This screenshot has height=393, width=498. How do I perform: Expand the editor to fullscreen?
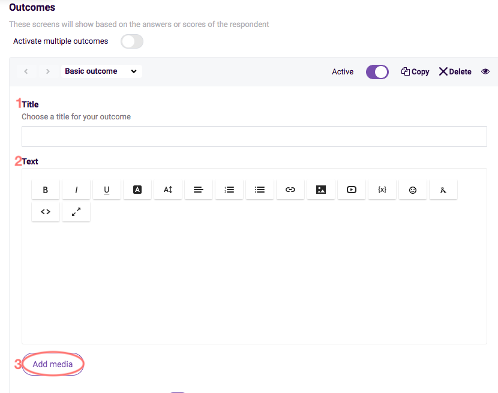point(76,211)
